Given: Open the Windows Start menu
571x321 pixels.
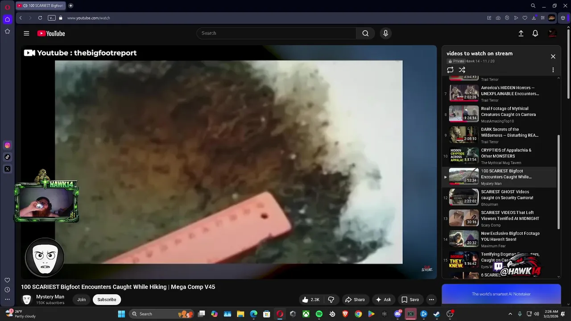Looking at the screenshot, I should coord(121,314).
